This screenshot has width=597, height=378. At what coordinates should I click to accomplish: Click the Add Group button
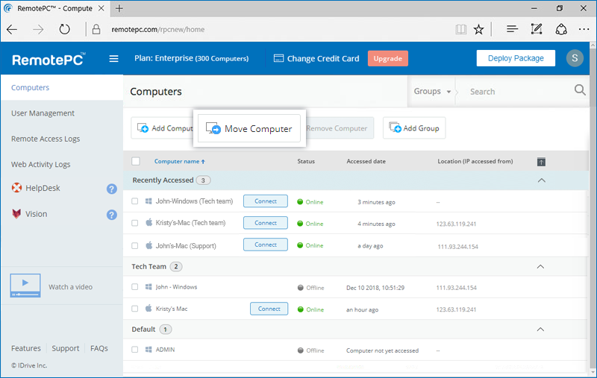click(414, 128)
